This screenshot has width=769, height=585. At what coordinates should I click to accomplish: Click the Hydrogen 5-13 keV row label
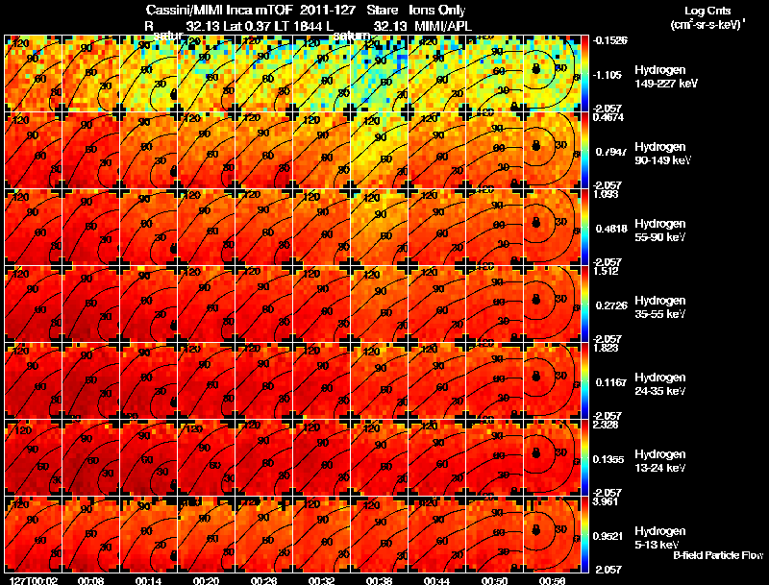click(x=660, y=538)
